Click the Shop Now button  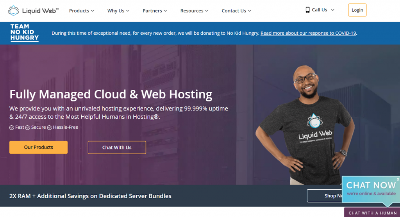click(325, 196)
